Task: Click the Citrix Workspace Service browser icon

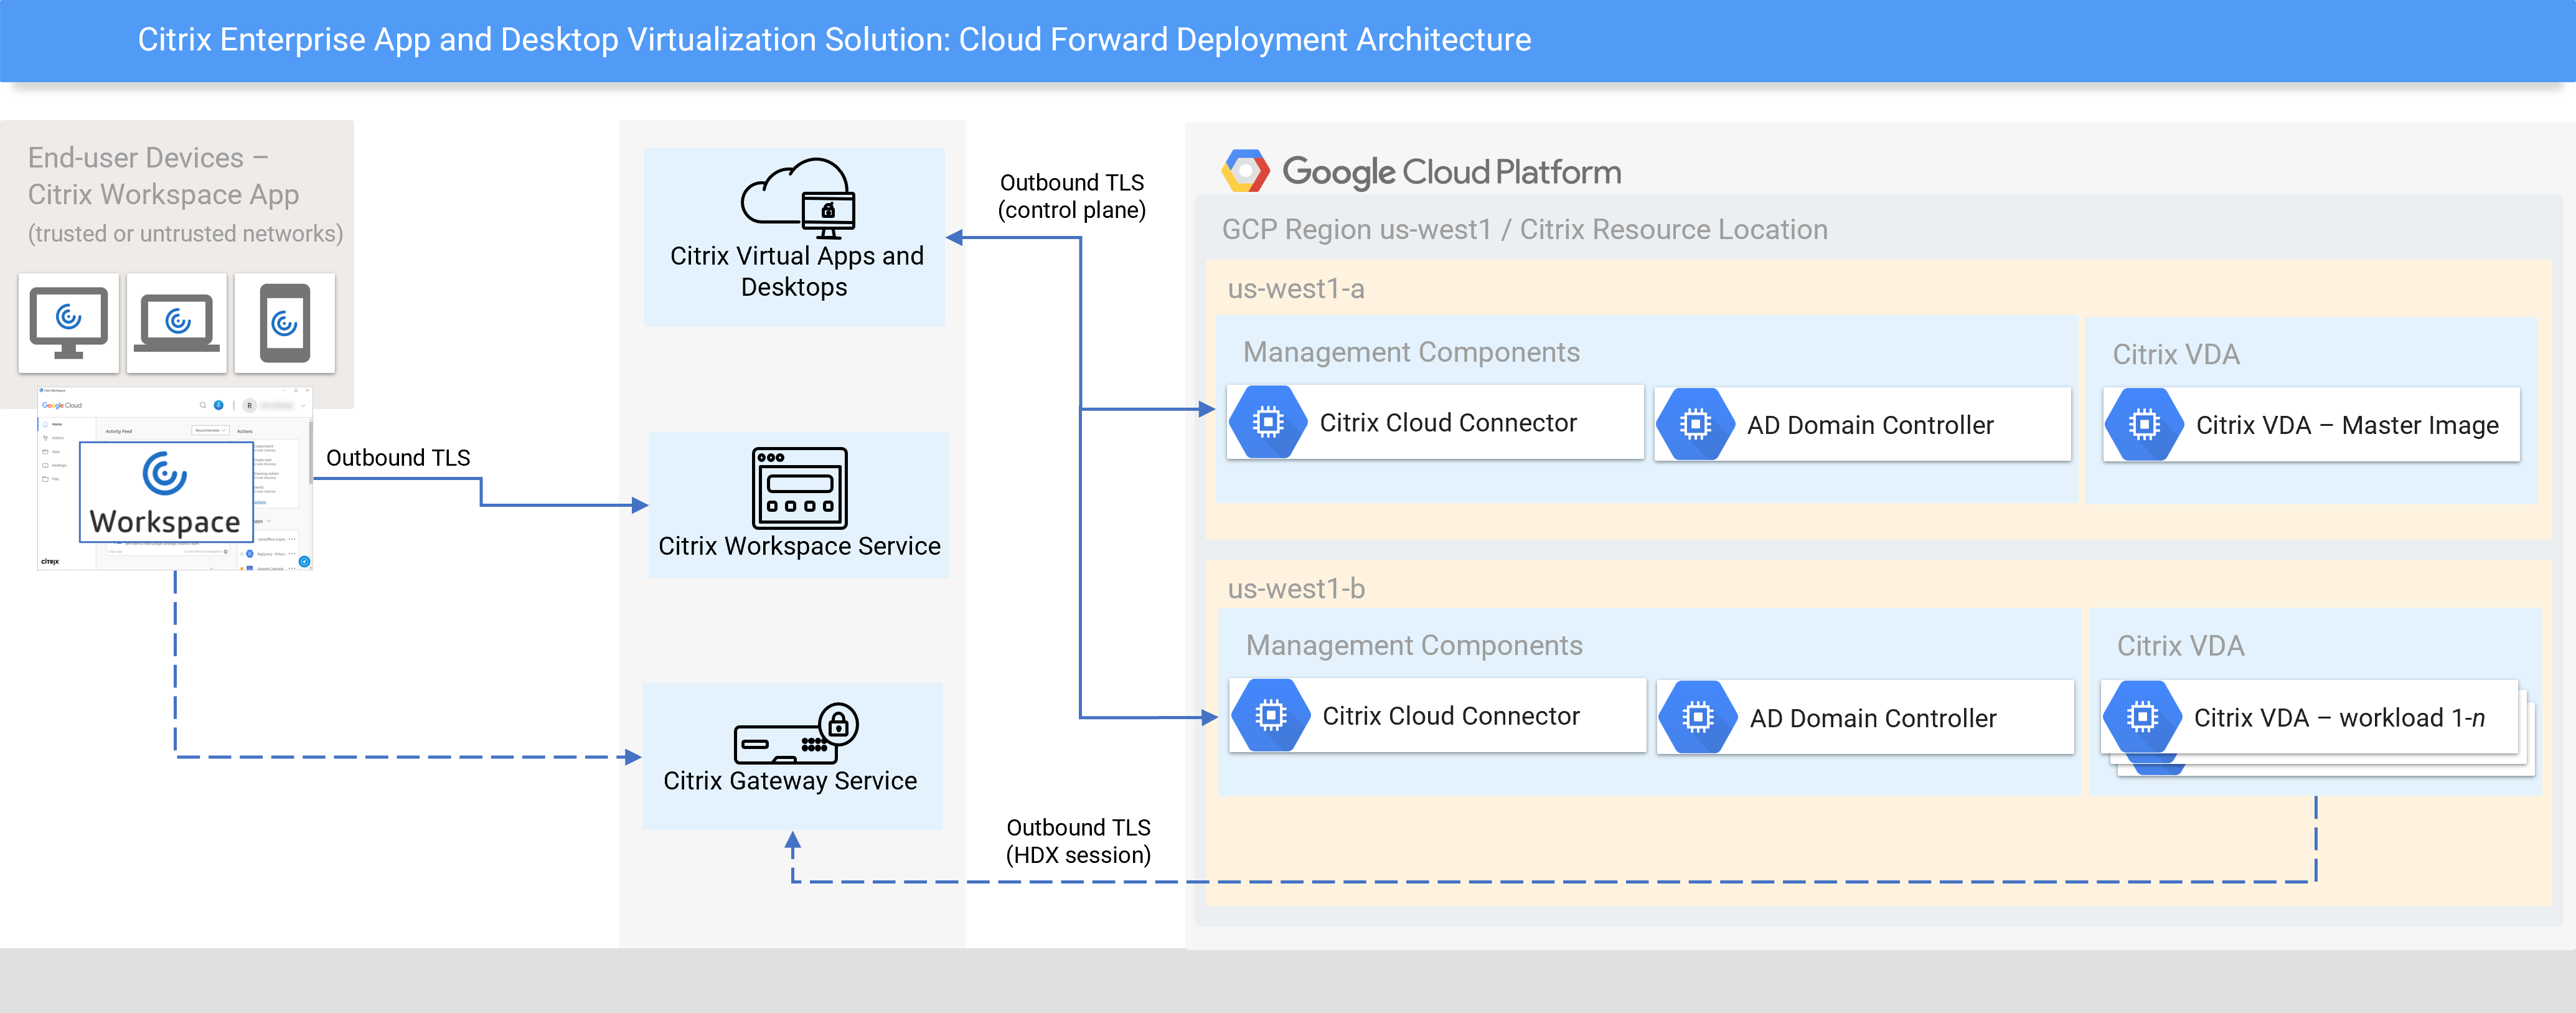Action: click(x=799, y=488)
